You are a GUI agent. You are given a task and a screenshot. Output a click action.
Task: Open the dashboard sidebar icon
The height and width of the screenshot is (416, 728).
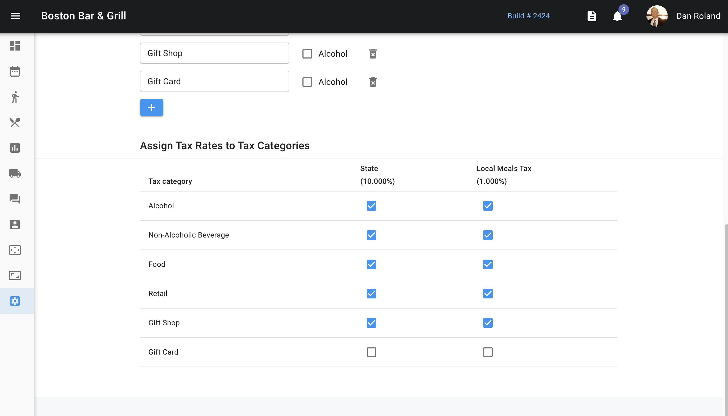coord(15,46)
